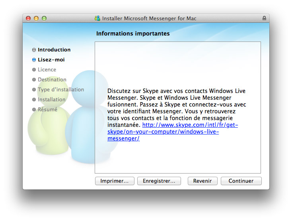Select the Lisez-moi step label
This screenshot has width=292, height=221.
tap(51, 59)
